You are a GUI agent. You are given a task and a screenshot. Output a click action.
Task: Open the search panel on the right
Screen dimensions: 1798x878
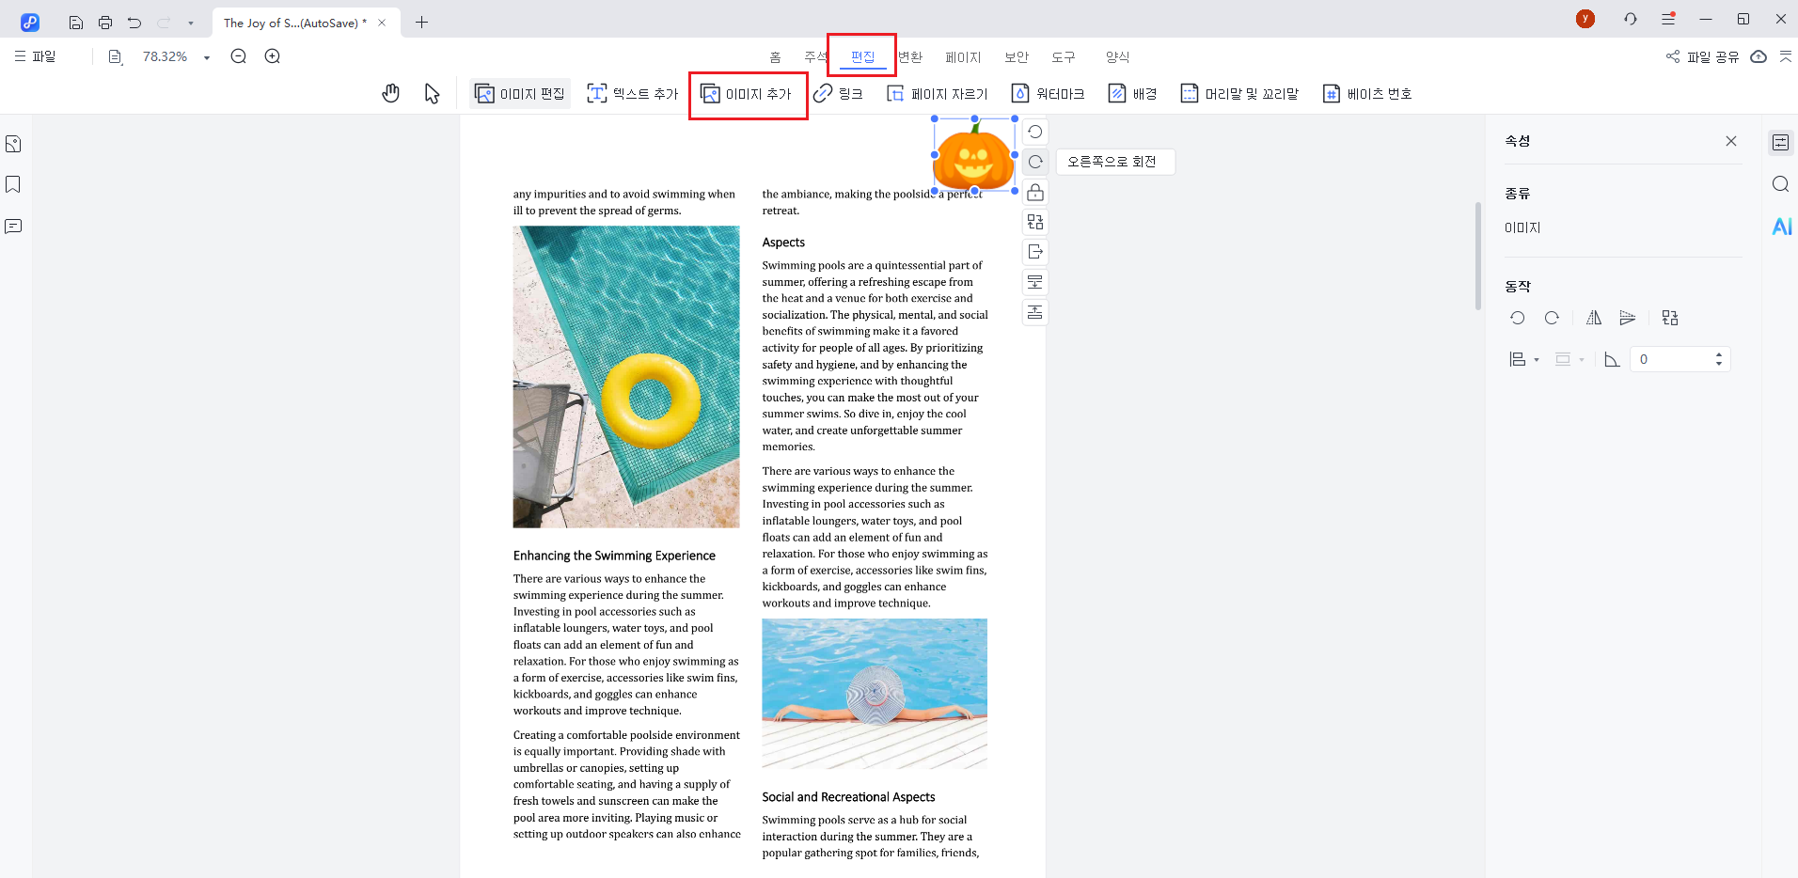(1781, 184)
